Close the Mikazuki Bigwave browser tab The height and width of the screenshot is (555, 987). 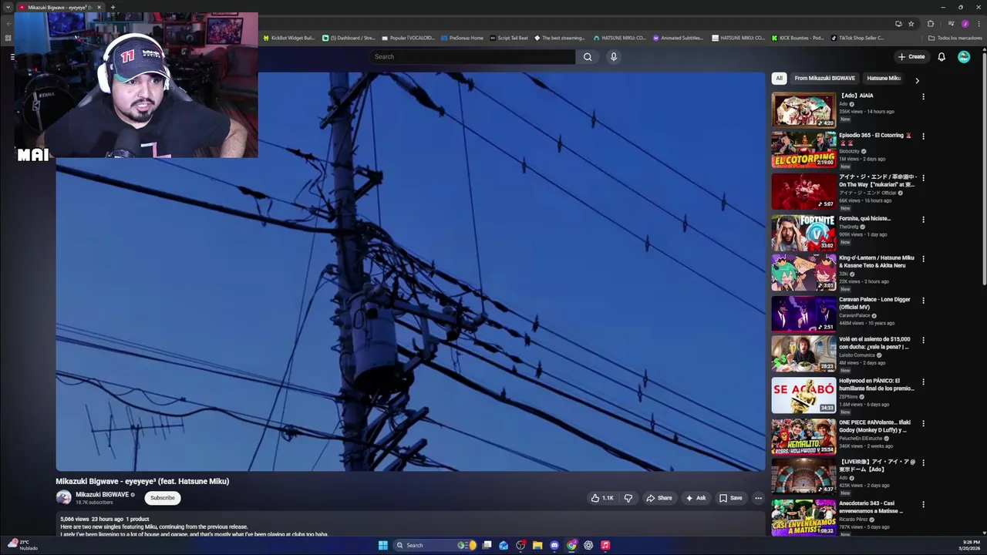(x=99, y=7)
